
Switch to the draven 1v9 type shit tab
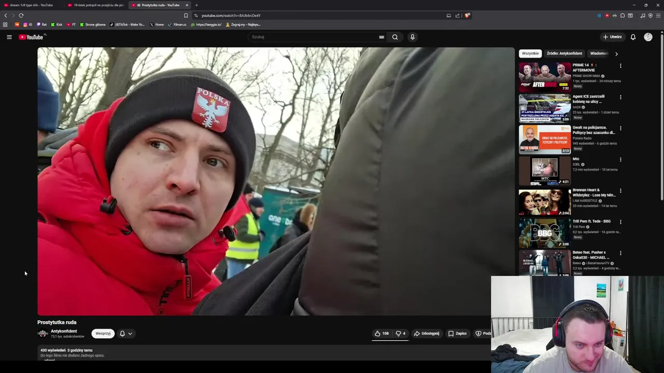[x=32, y=5]
